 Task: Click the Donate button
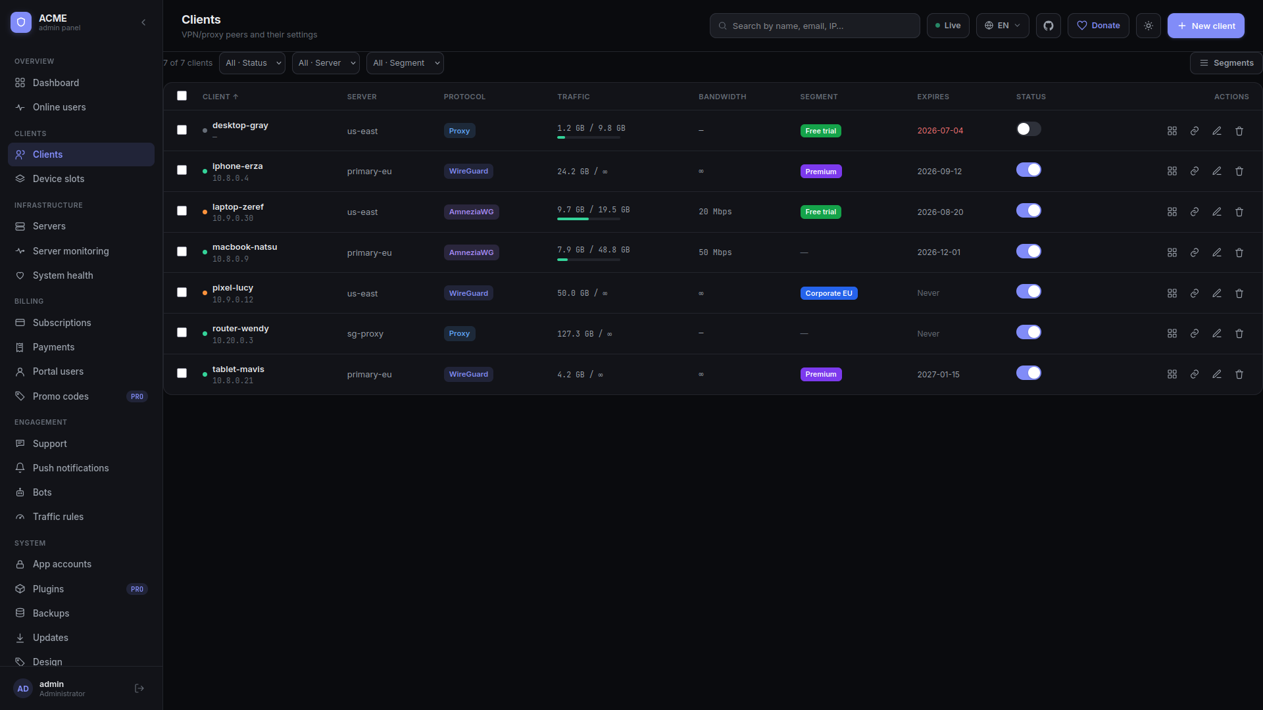pos(1099,26)
